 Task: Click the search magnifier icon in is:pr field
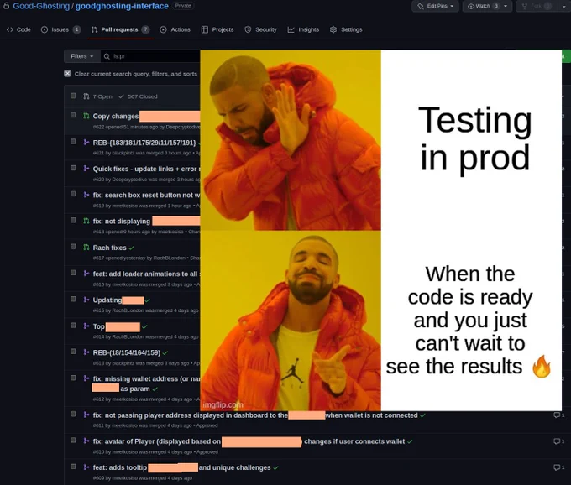[x=107, y=56]
